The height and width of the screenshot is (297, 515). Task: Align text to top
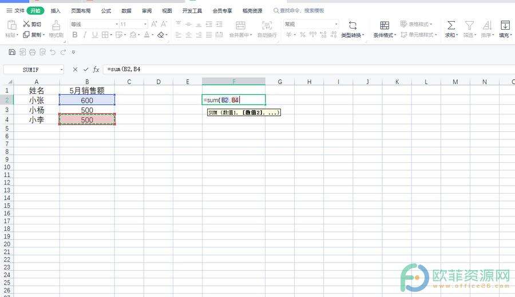179,23
